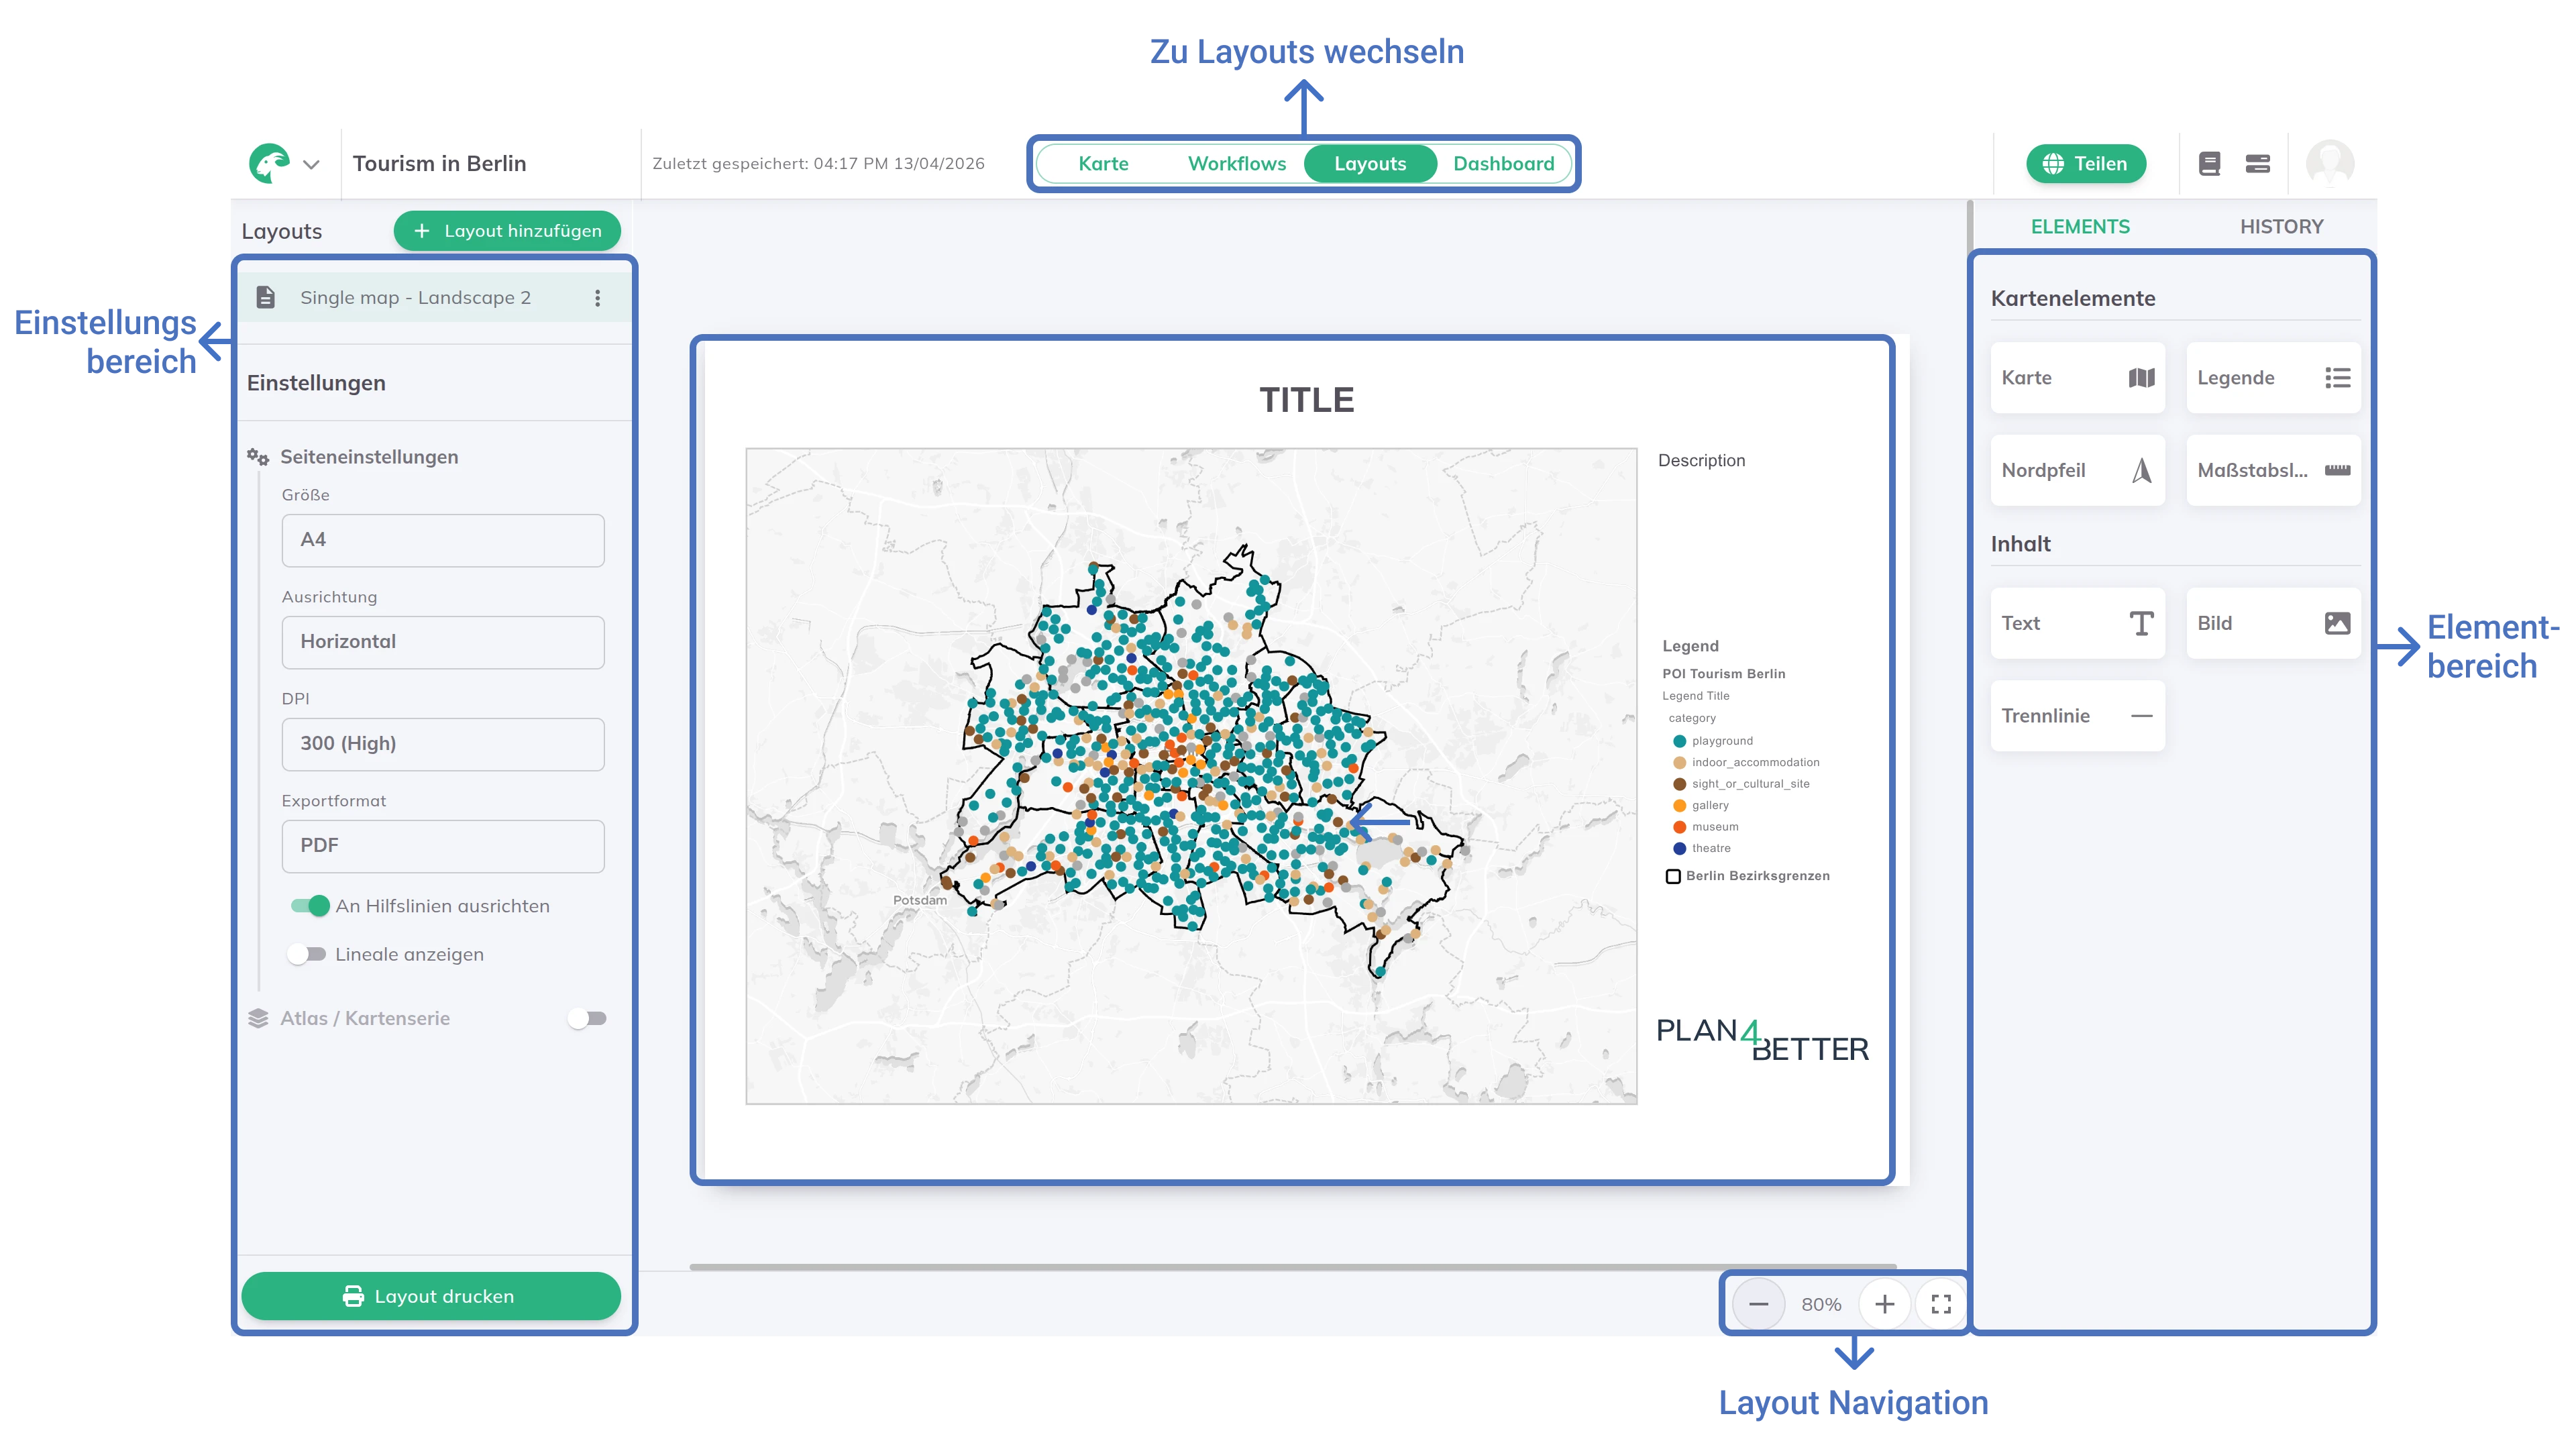
Task: Enable Lineale anzeigen toggle
Action: tap(306, 954)
